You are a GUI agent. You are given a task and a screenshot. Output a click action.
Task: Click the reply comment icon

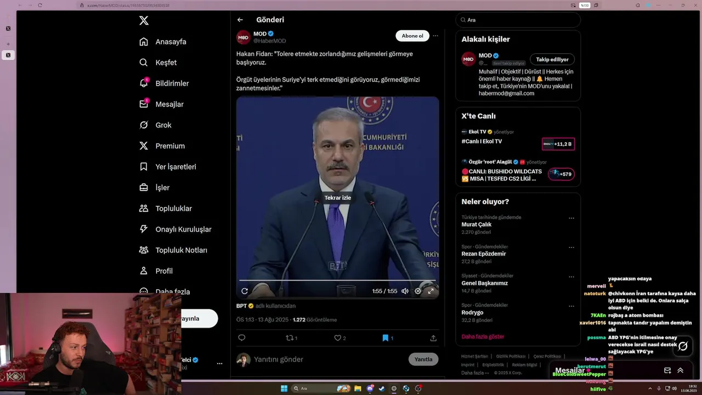[242, 338]
